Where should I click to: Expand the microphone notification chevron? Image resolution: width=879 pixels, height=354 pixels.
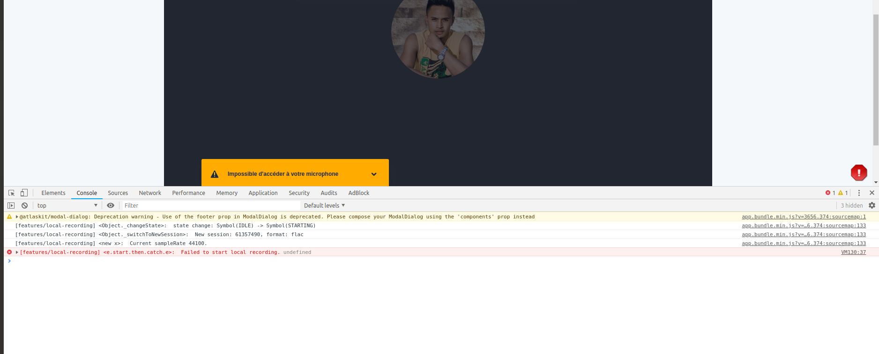click(x=374, y=174)
